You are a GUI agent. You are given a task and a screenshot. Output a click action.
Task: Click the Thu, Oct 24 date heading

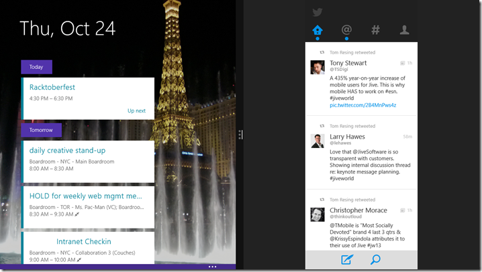(68, 29)
